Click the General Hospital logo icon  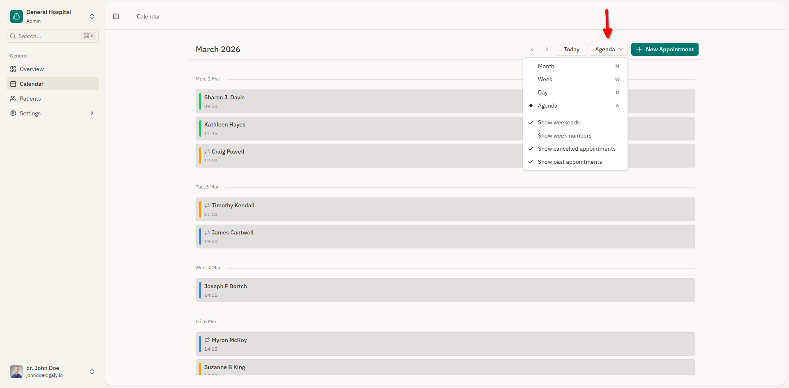tap(16, 16)
